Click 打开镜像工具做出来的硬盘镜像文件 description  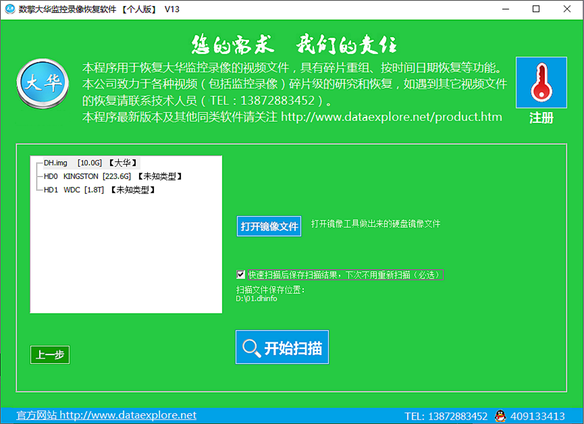point(375,223)
